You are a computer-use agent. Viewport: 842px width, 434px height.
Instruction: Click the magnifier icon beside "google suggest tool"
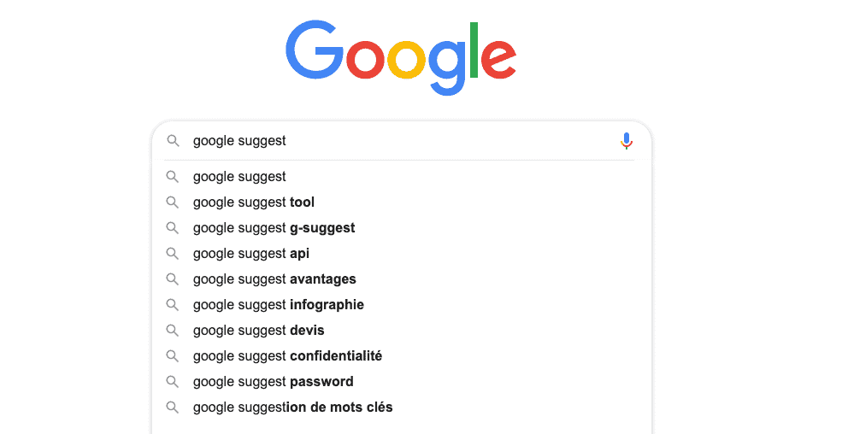(173, 202)
